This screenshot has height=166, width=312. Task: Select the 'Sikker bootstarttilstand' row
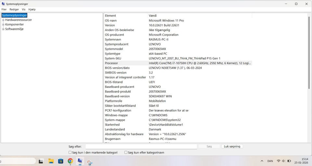(x=178, y=106)
